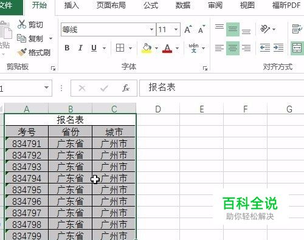Switch to the View (视图) tab
Viewport: 304px width, 240px height.
247,5
